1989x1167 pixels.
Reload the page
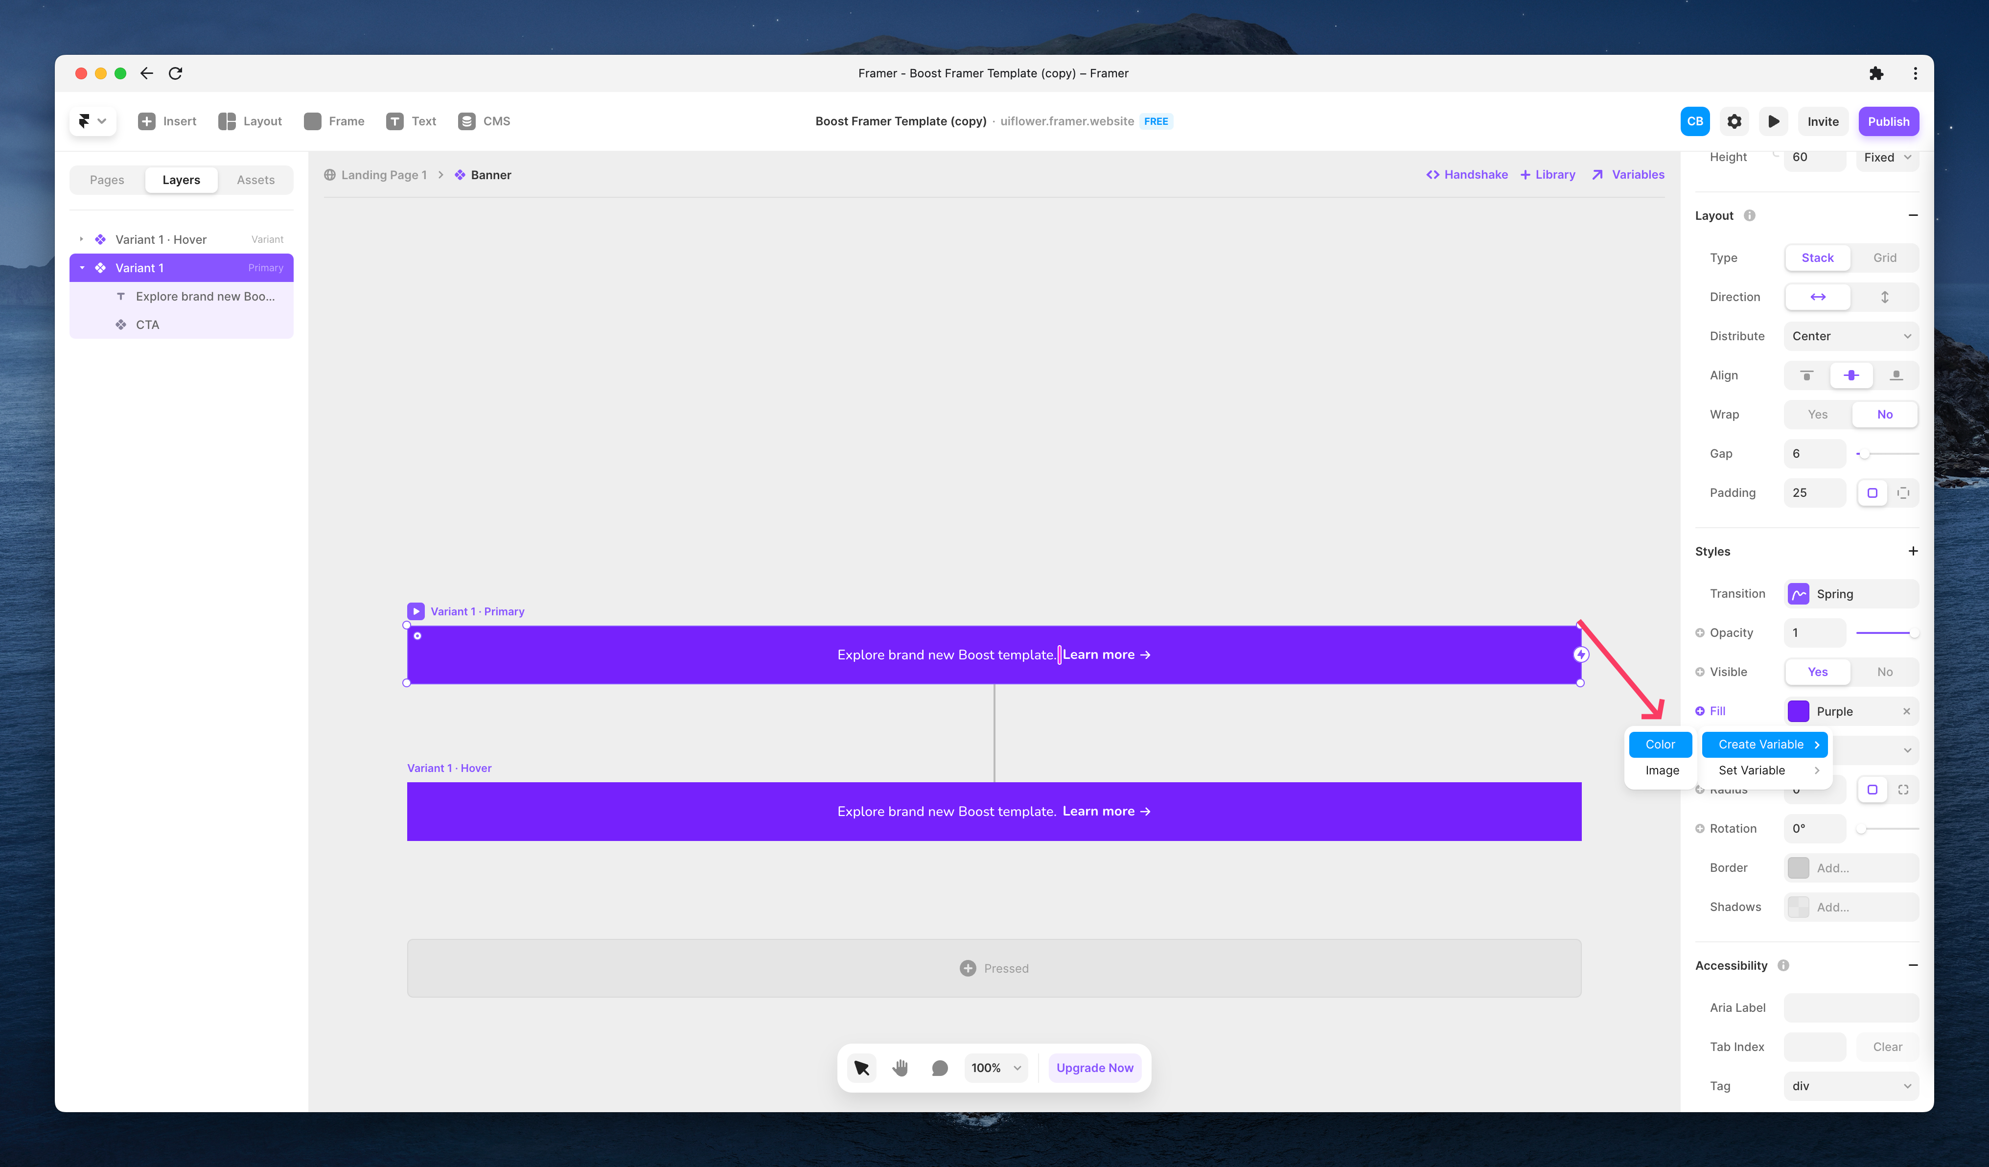point(175,73)
